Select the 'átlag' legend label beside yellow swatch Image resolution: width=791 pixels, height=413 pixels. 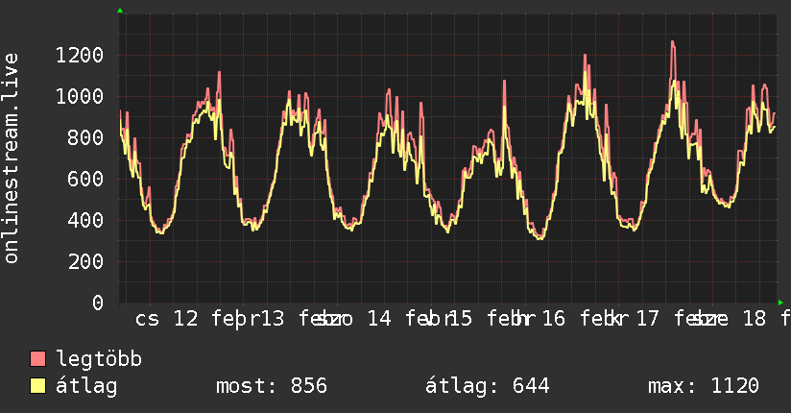coord(86,386)
